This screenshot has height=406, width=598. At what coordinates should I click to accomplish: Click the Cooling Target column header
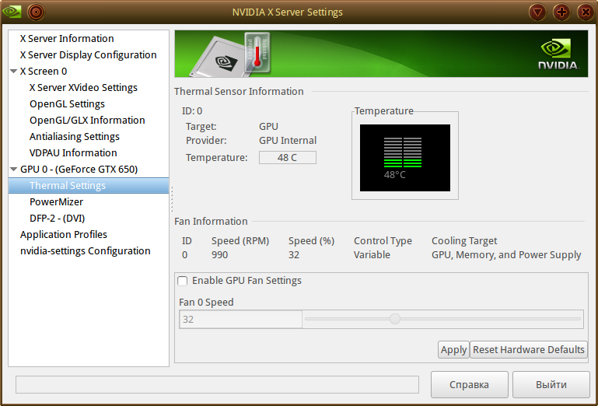(x=464, y=241)
